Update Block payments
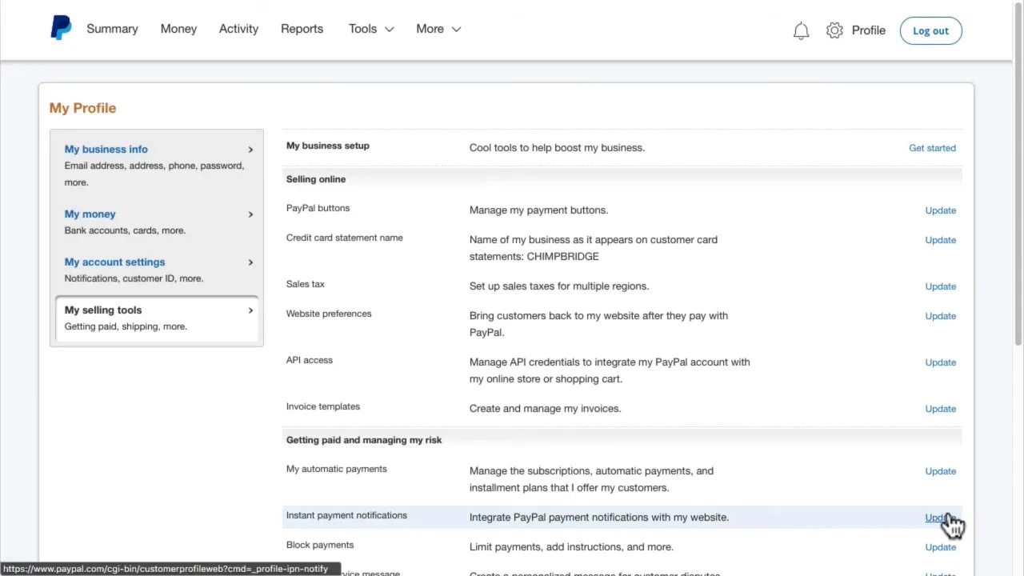Viewport: 1024px width, 576px height. tap(940, 547)
